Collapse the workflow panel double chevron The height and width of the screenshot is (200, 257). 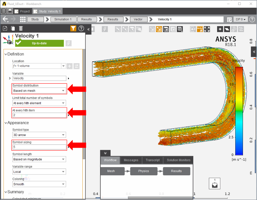105,153
